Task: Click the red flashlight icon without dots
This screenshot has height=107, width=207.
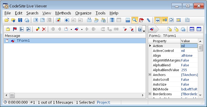Action: point(125,29)
